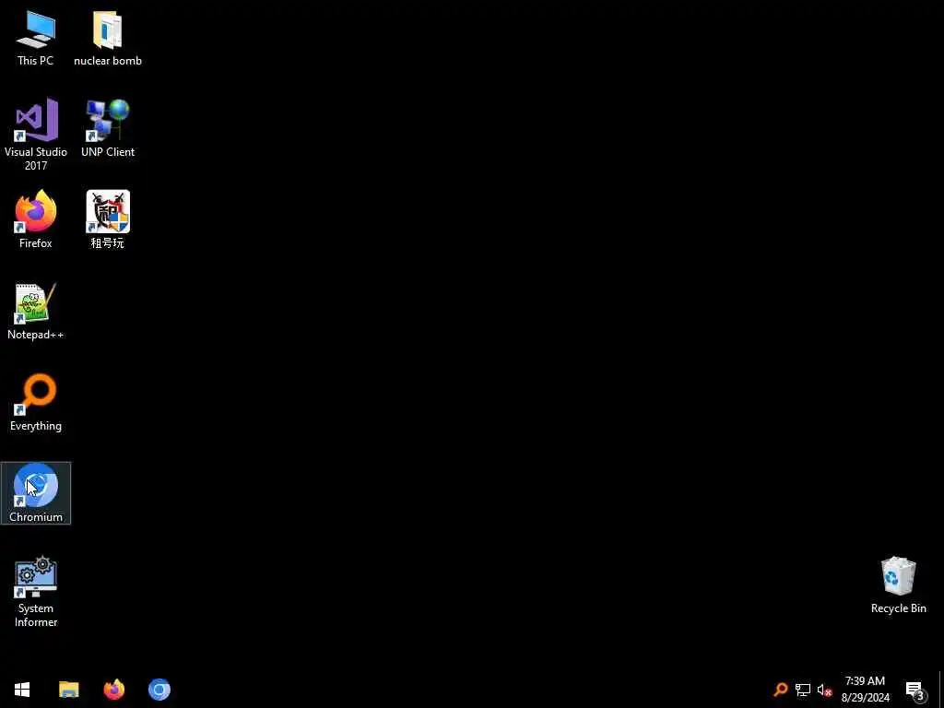This screenshot has height=708, width=944.
Task: Open the Action Center notifications
Action: [x=915, y=690]
